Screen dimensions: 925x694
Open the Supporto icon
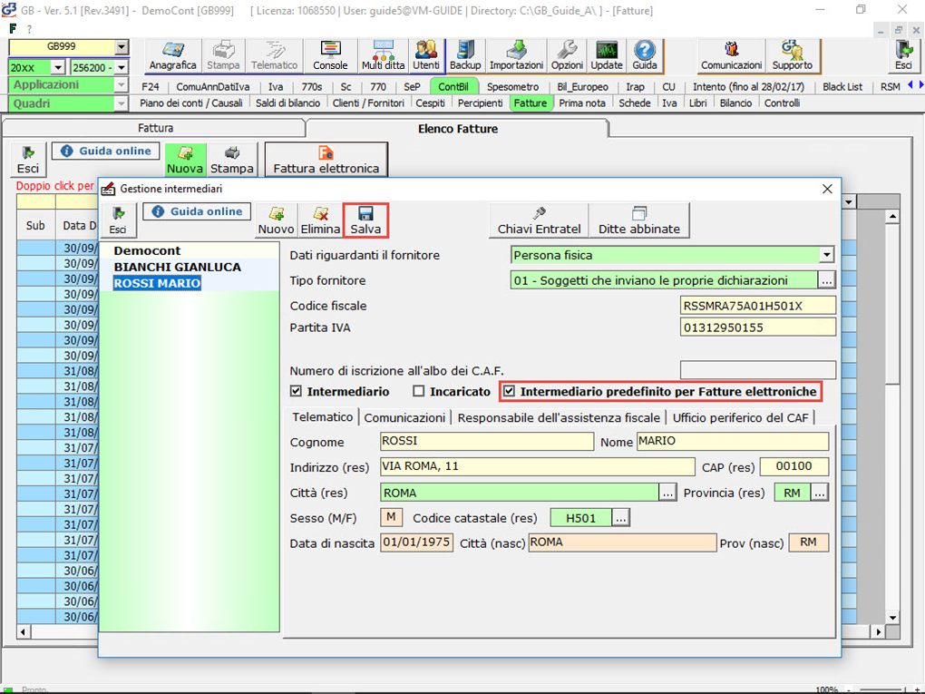point(792,56)
